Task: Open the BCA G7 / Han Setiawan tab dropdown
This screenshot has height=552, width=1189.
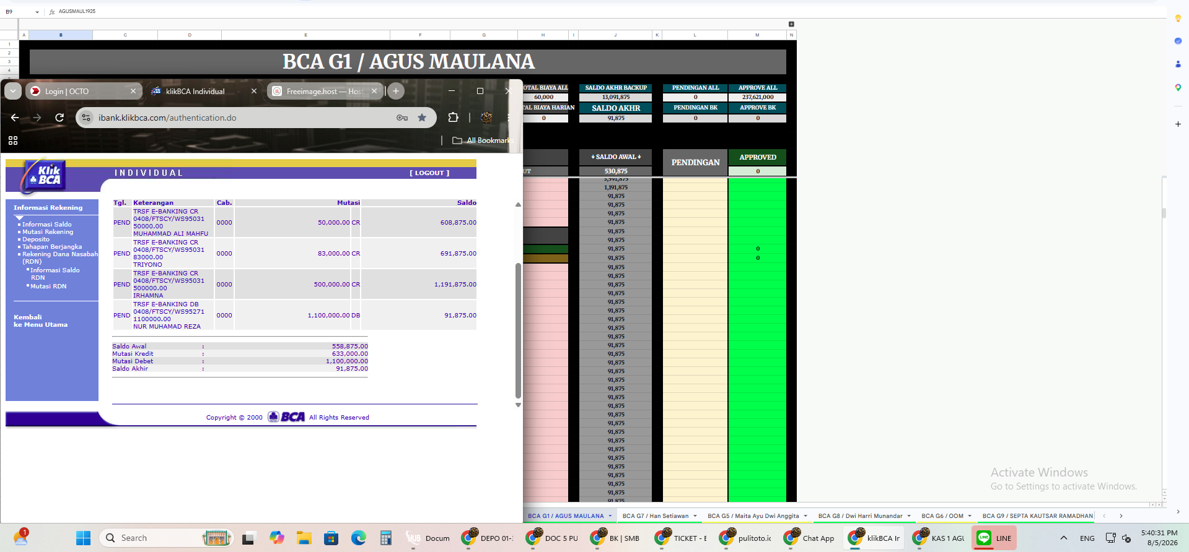Action: click(695, 516)
